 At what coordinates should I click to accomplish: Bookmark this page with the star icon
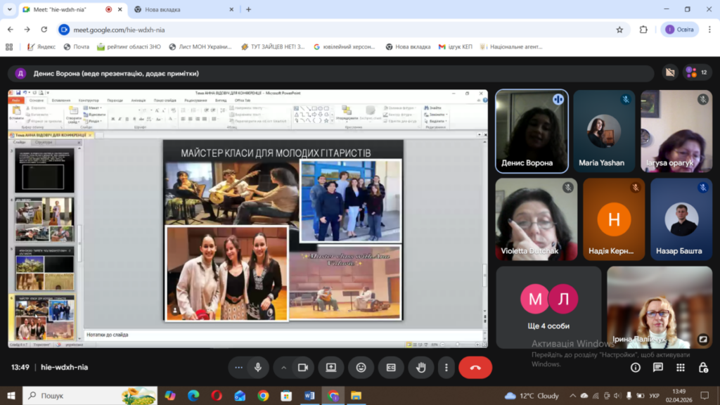click(619, 30)
